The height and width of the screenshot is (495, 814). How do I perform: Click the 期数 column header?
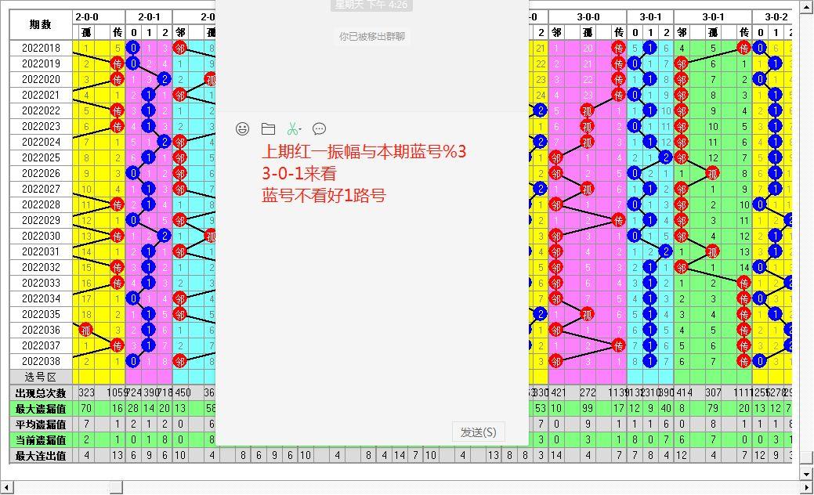point(41,24)
